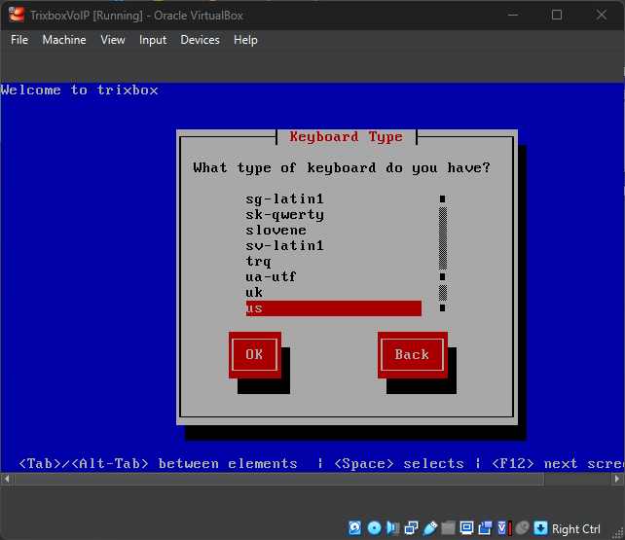Click the horizontal scrollbar left arrow
This screenshot has height=540, width=625.
coord(7,479)
